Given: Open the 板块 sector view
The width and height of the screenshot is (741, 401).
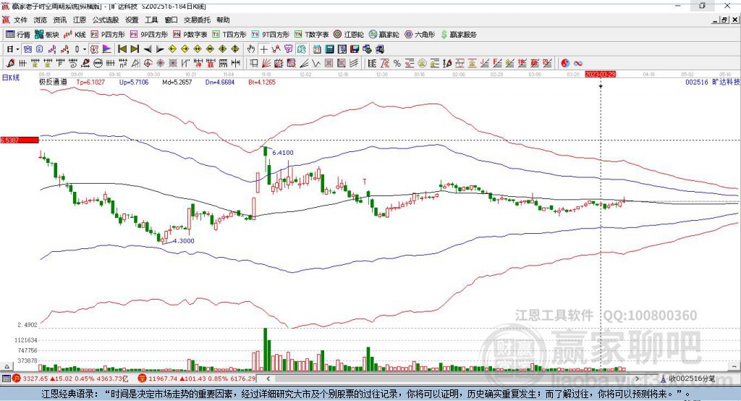Looking at the screenshot, I should 47,35.
